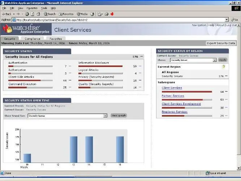This screenshot has width=241, height=181.
Task: Open the Client Services Development link
Action: (x=181, y=104)
